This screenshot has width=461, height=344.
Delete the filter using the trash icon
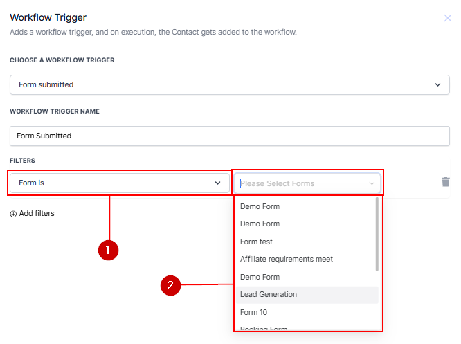click(x=445, y=182)
